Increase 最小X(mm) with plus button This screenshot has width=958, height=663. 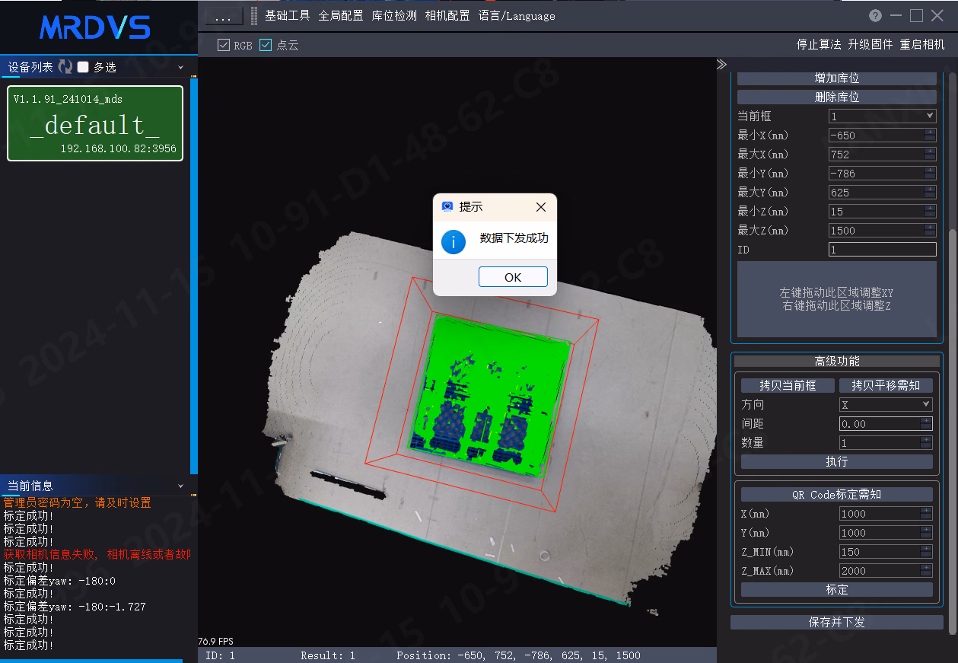click(930, 132)
